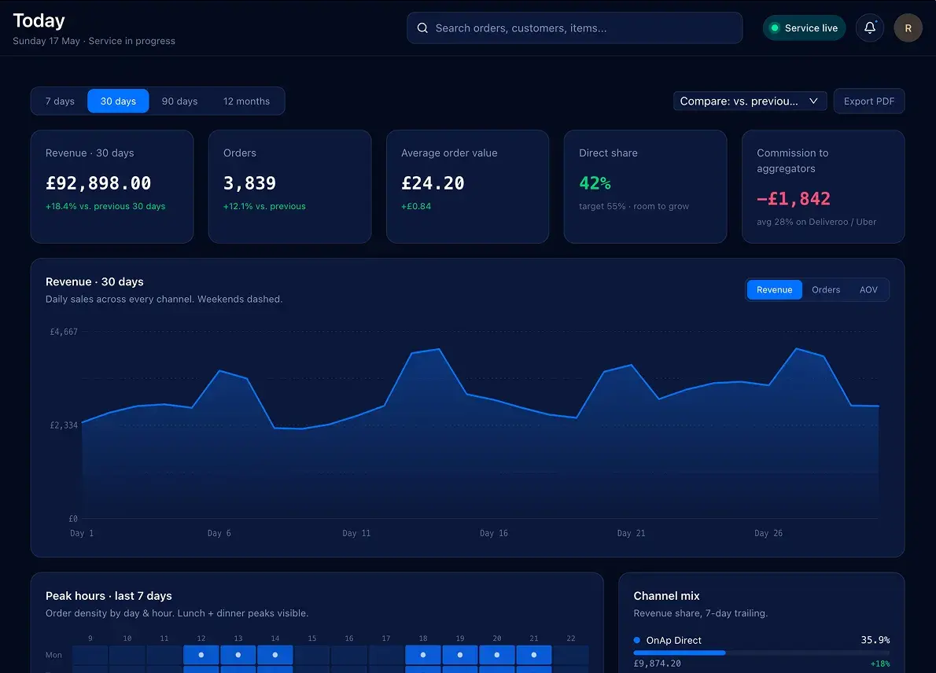Click the green Service live status dot
Viewport: 936px width, 673px height.
pyautogui.click(x=774, y=28)
